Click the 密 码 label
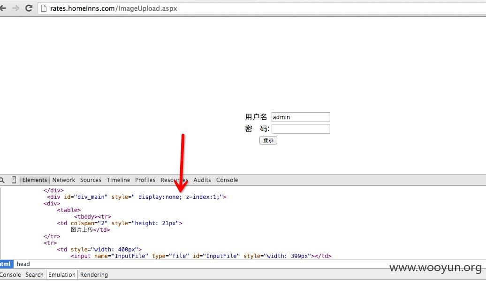Viewport: 486px width, 281px height. (x=257, y=129)
